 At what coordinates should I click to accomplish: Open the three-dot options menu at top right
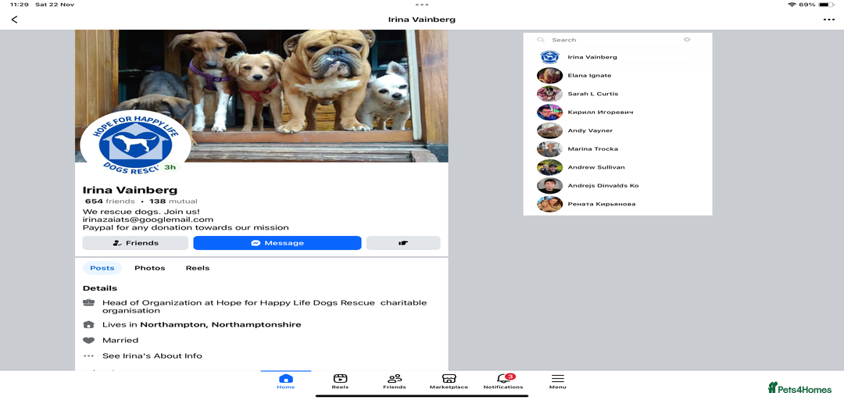[828, 20]
